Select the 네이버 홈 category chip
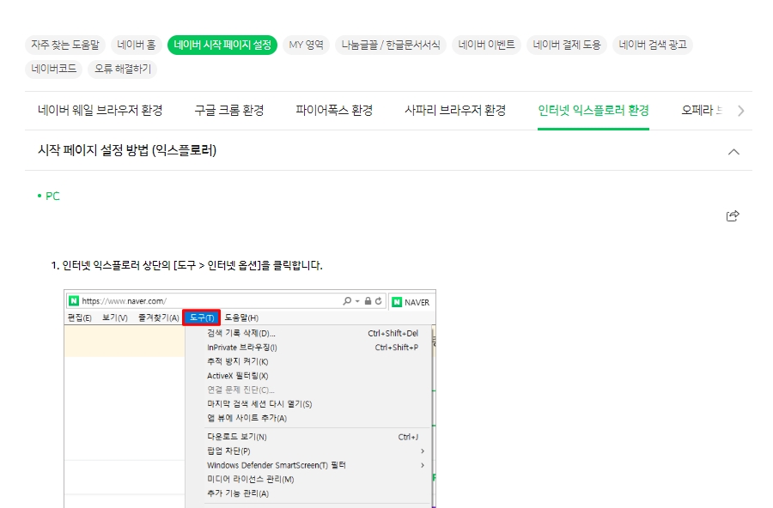Image resolution: width=773 pixels, height=508 pixels. click(136, 45)
